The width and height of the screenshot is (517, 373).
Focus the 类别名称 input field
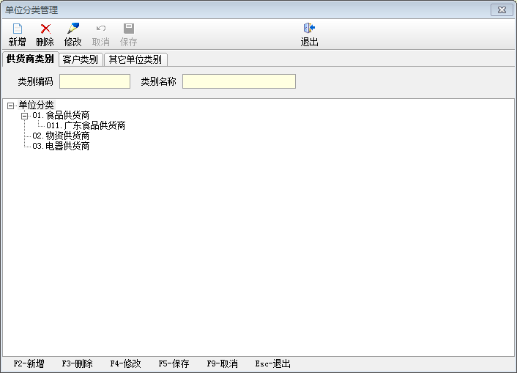tap(239, 81)
